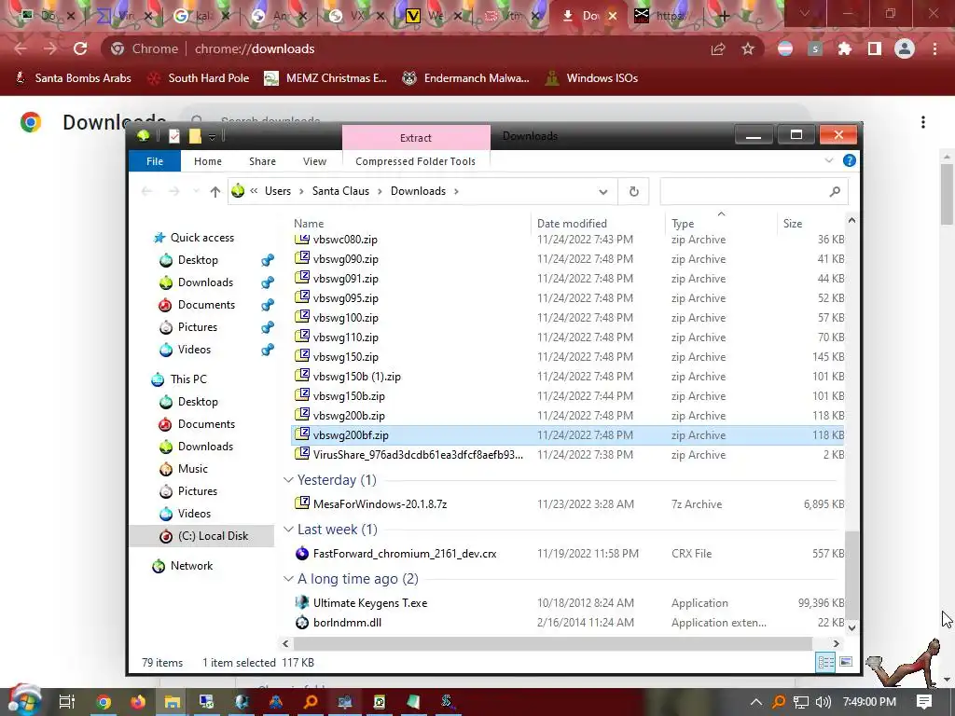Screen dimensions: 955x716
Task: Open the Chrome share page icon
Action: pyautogui.click(x=718, y=48)
